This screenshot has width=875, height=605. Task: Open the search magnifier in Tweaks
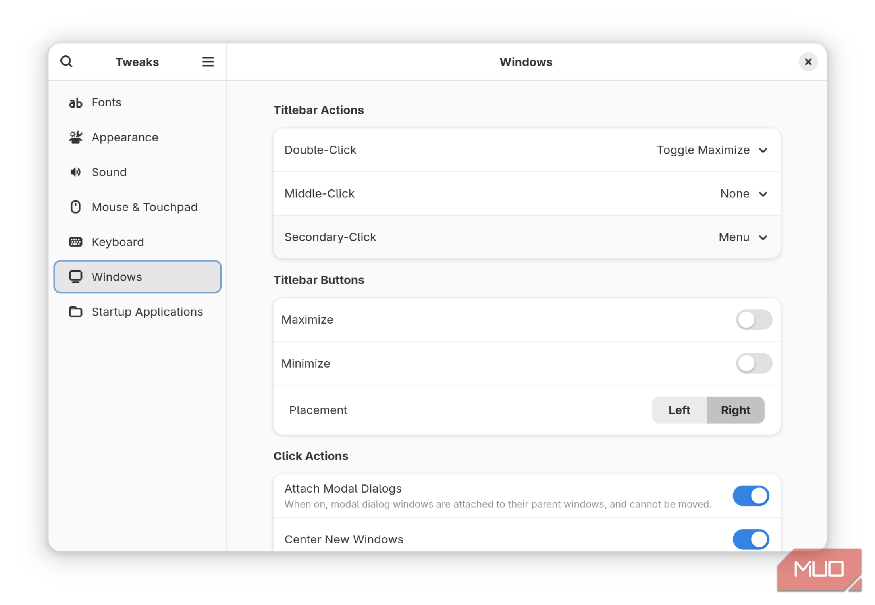point(66,62)
